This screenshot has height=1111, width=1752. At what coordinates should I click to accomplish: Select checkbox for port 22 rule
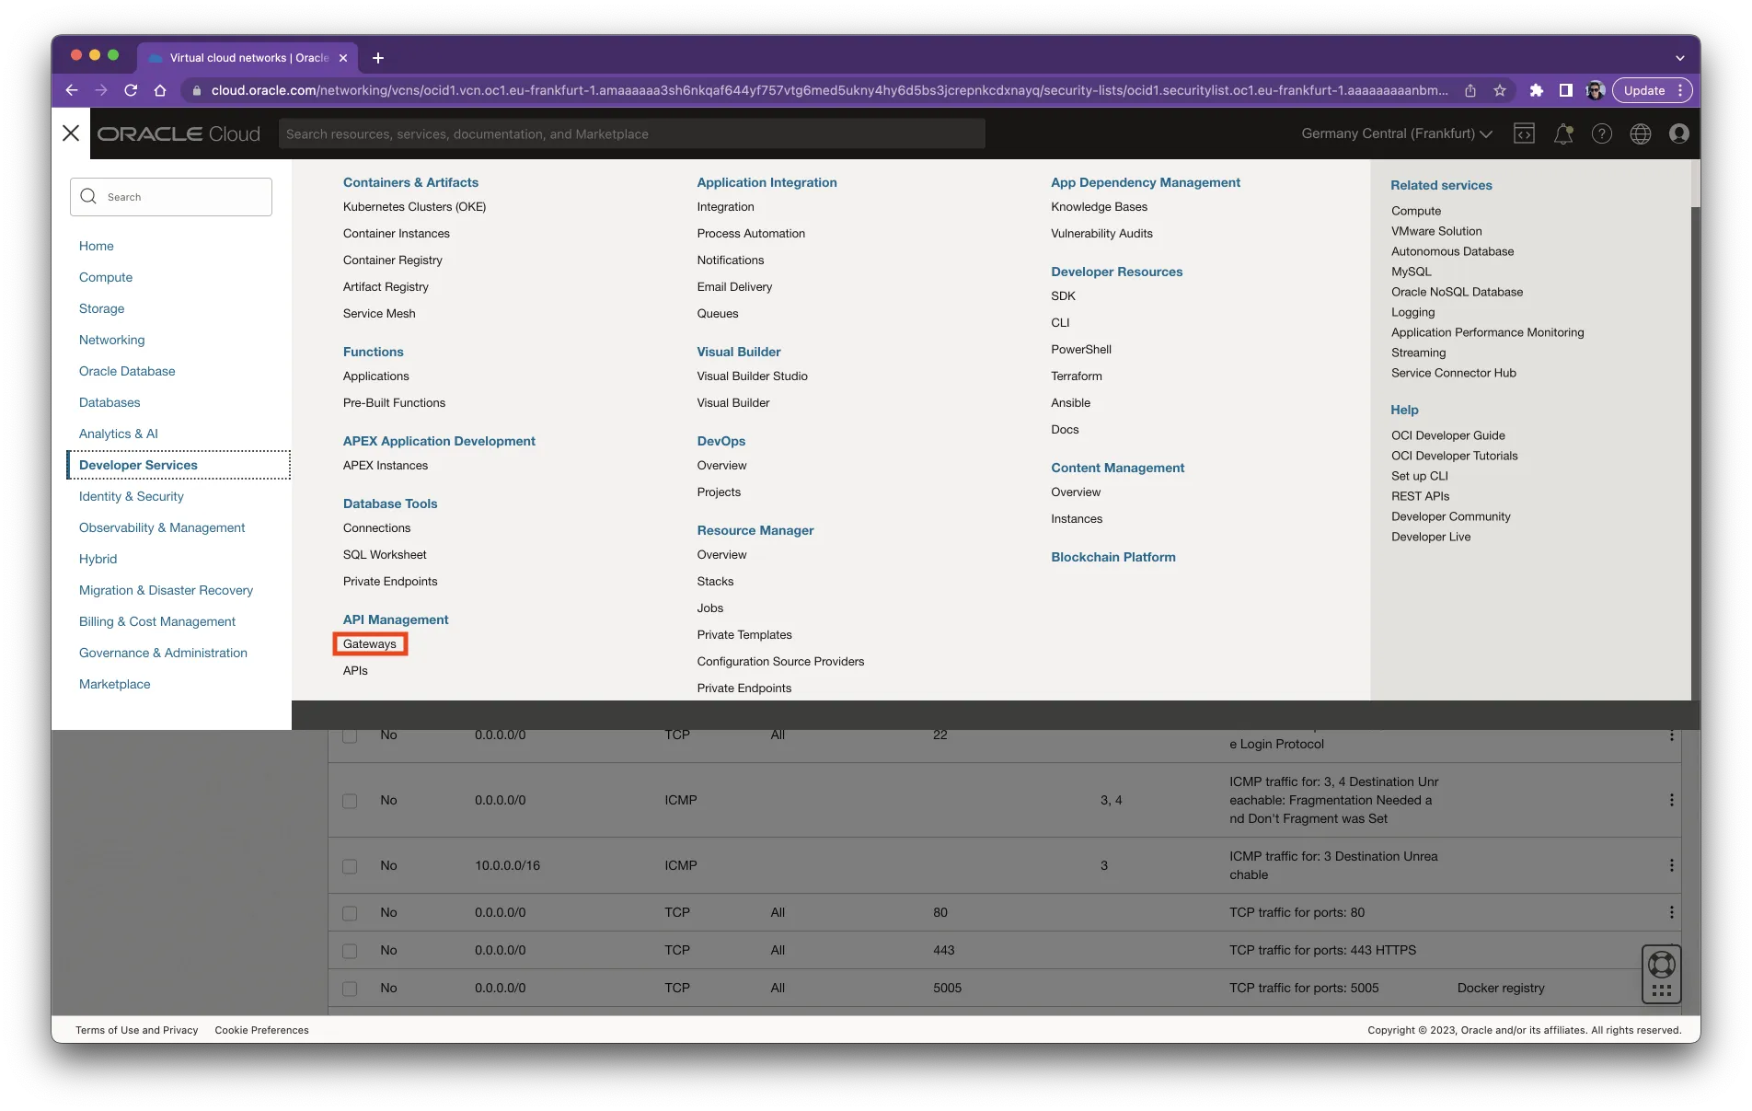[x=350, y=735]
